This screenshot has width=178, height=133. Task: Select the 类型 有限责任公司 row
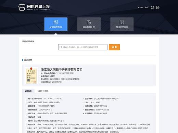43,102
